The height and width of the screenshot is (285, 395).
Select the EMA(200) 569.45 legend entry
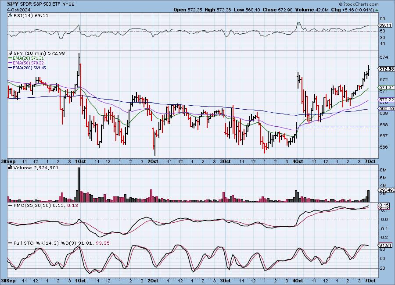click(27, 68)
